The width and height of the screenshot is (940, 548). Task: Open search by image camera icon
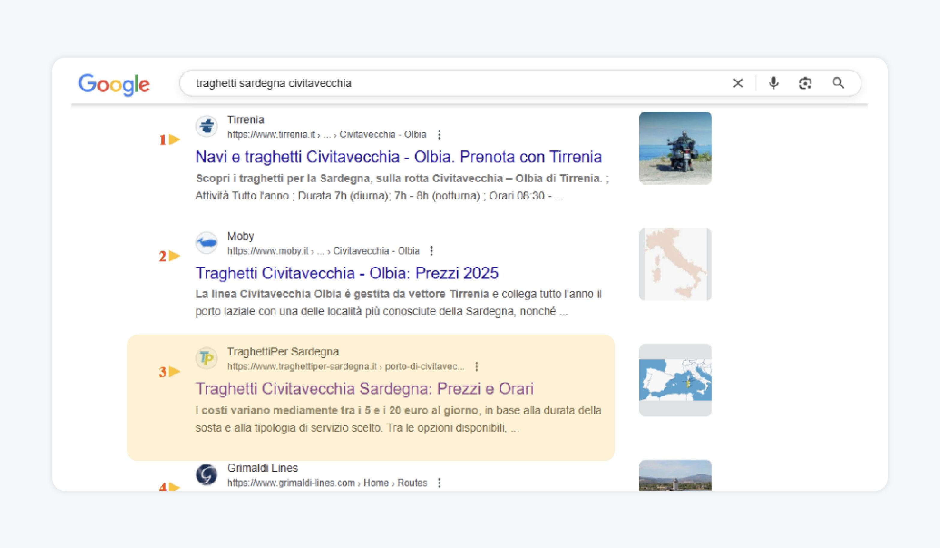click(x=805, y=83)
